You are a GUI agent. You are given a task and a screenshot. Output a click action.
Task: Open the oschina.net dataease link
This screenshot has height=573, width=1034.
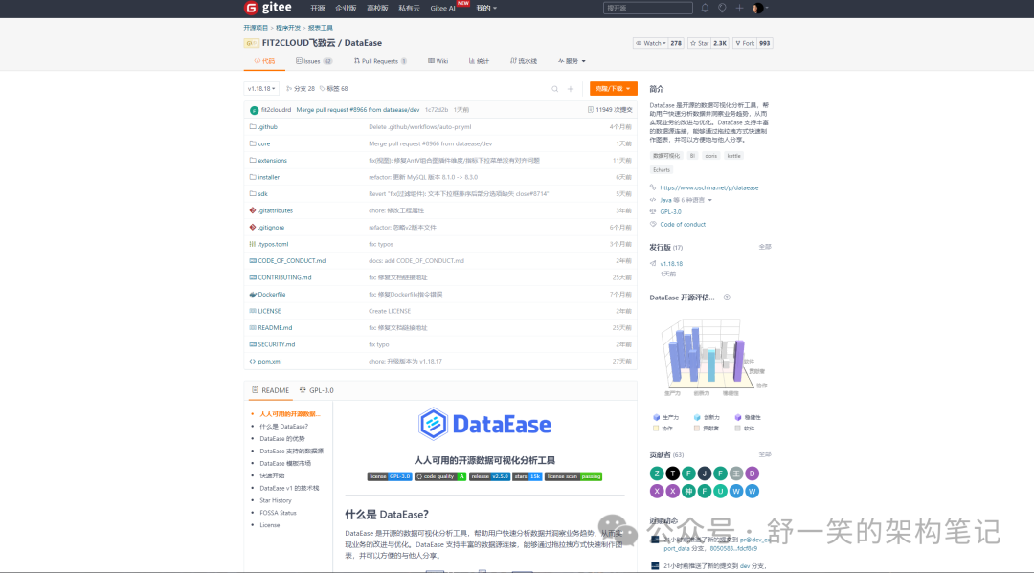tap(708, 187)
